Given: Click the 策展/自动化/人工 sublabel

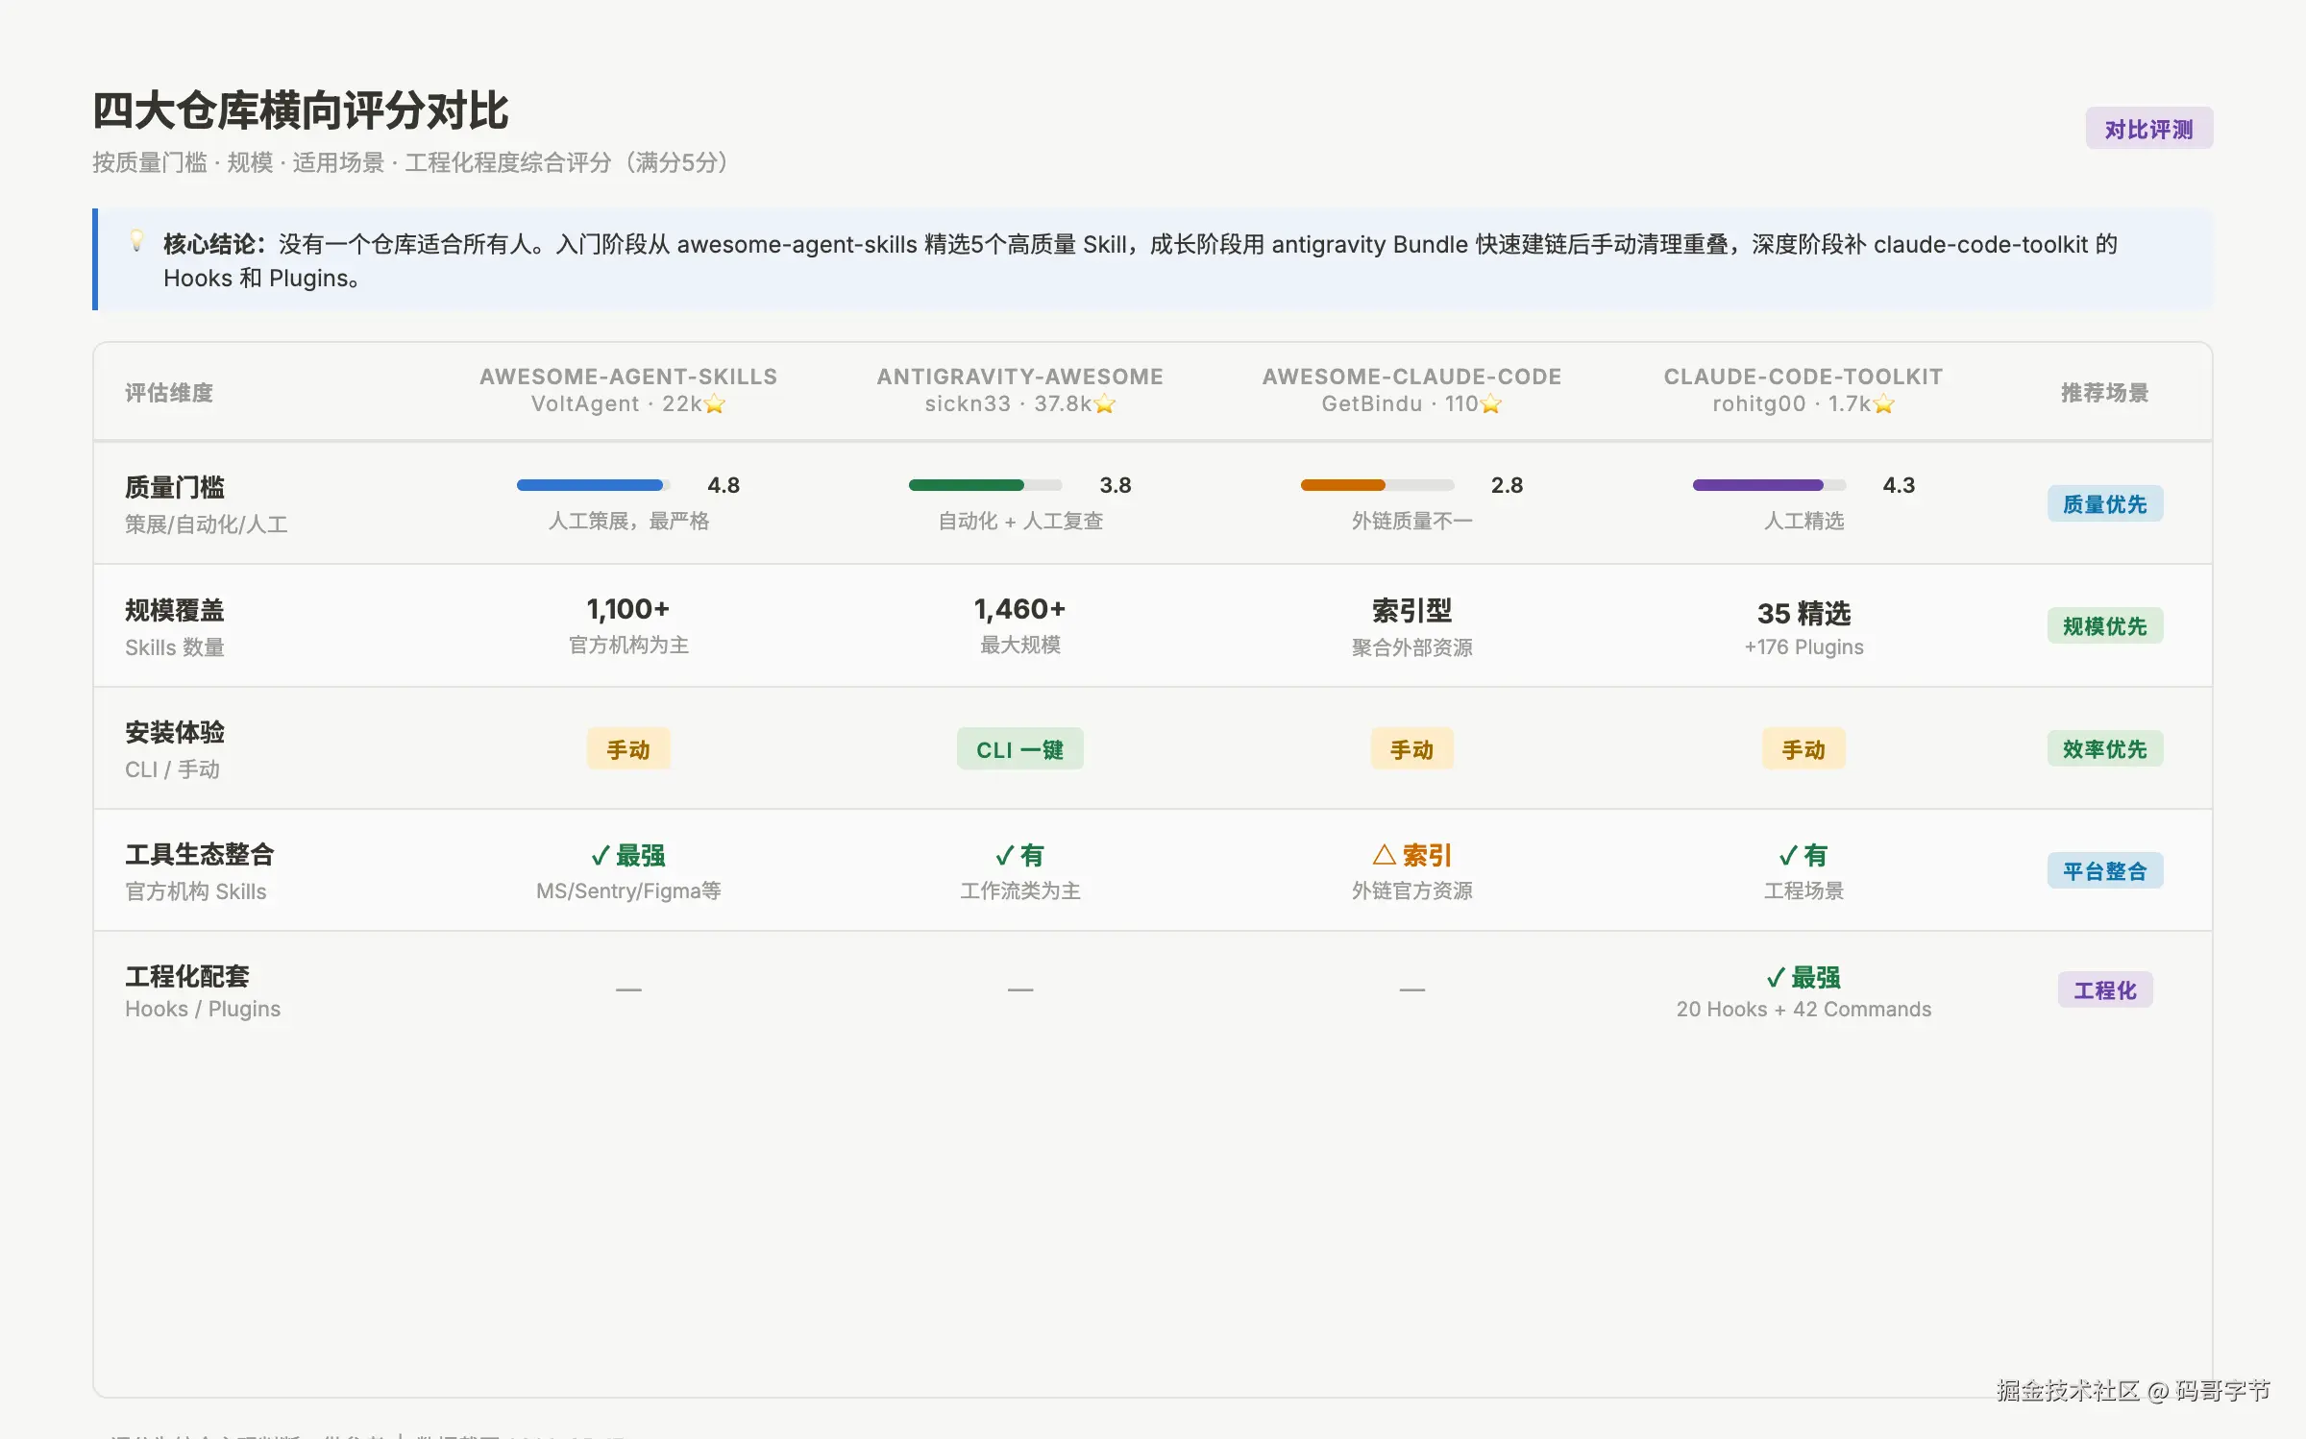Looking at the screenshot, I should tap(206, 524).
